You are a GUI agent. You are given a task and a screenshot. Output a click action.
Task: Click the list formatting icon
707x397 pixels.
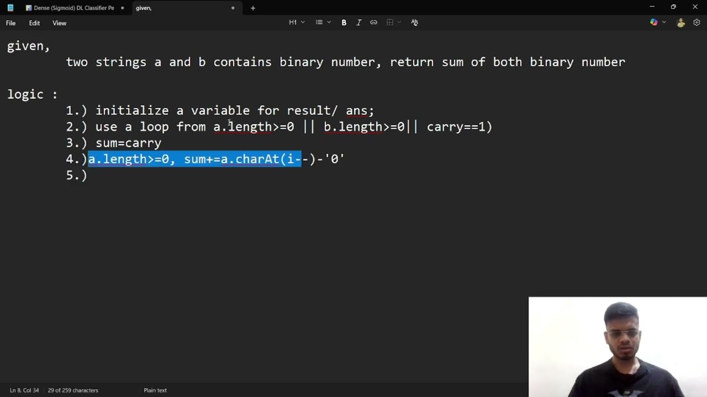pyautogui.click(x=319, y=22)
